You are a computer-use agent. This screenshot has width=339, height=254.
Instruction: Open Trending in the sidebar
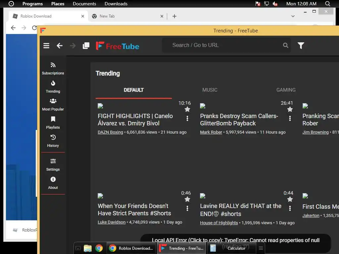tap(53, 87)
